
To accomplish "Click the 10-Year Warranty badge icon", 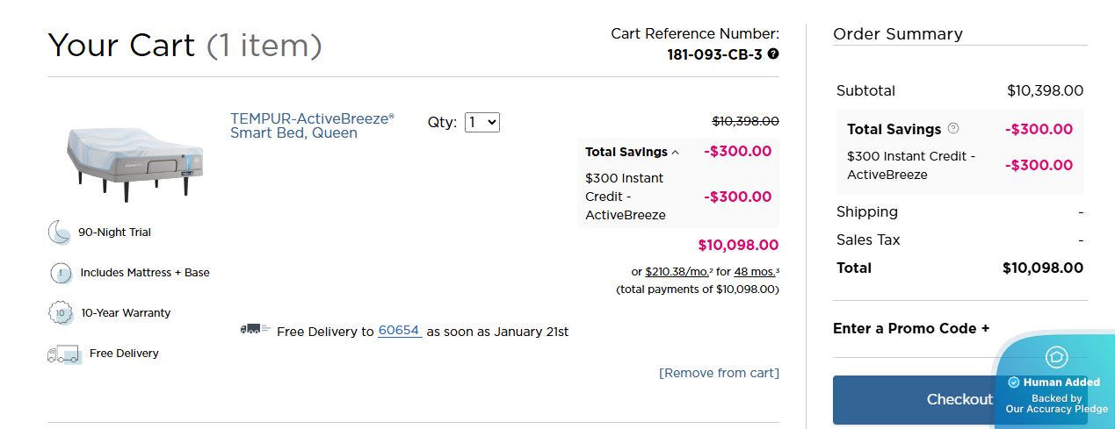I will click(60, 312).
